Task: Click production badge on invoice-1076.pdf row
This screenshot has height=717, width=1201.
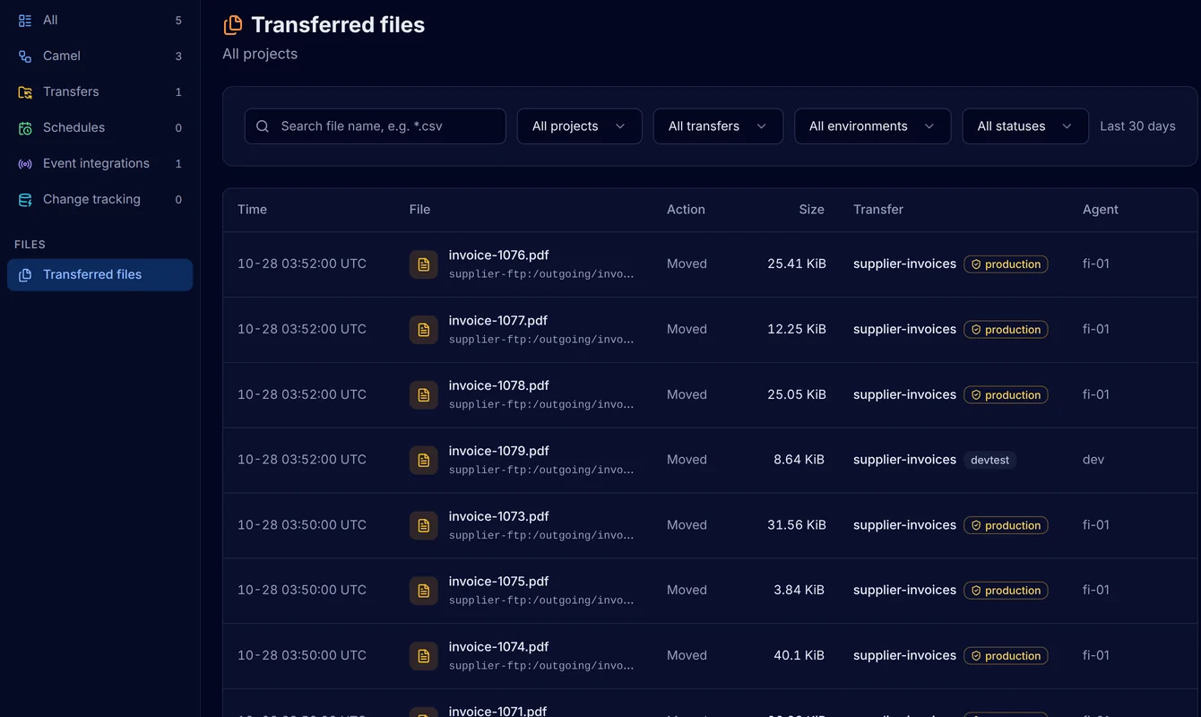Action: (1006, 264)
